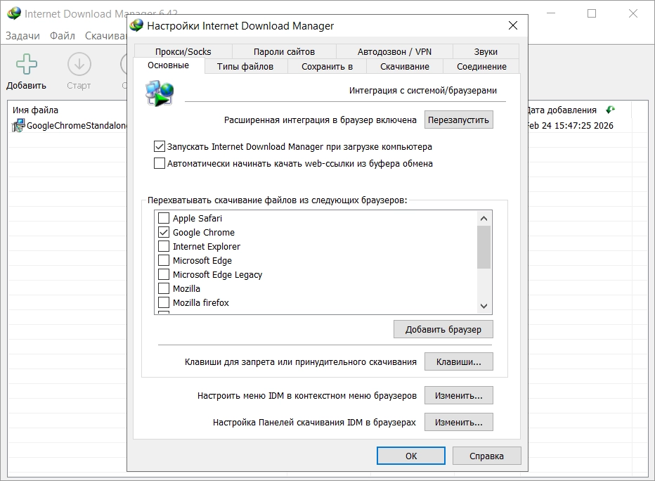Check the Internet Explorer browser box

(x=163, y=246)
